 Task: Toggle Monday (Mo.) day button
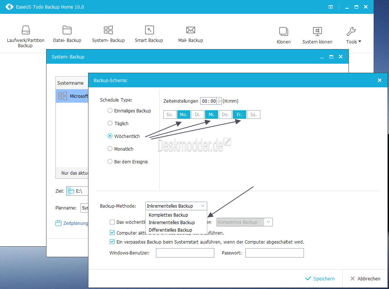pyautogui.click(x=184, y=115)
